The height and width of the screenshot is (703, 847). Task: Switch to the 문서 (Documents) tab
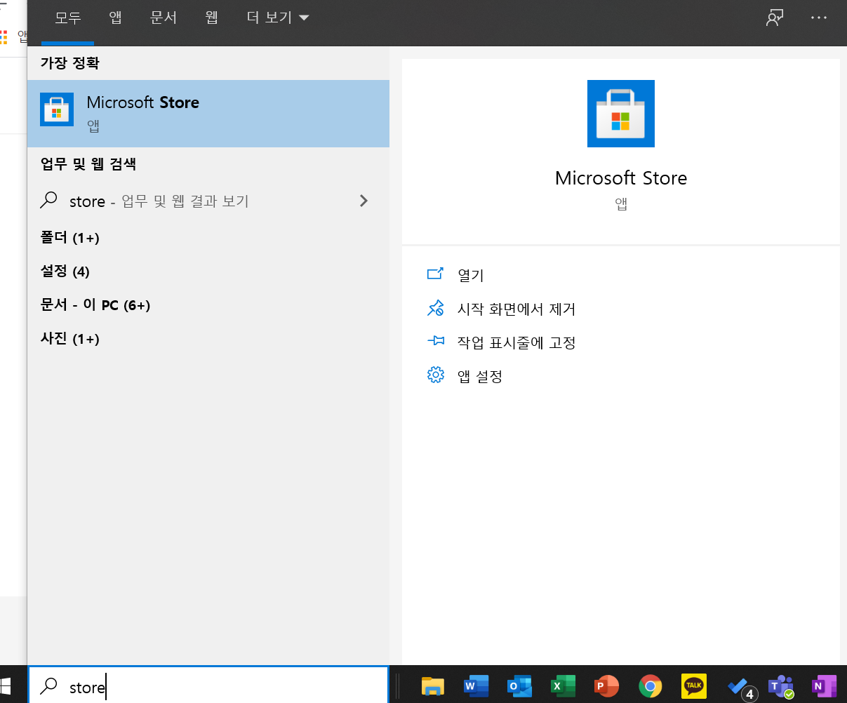(164, 18)
